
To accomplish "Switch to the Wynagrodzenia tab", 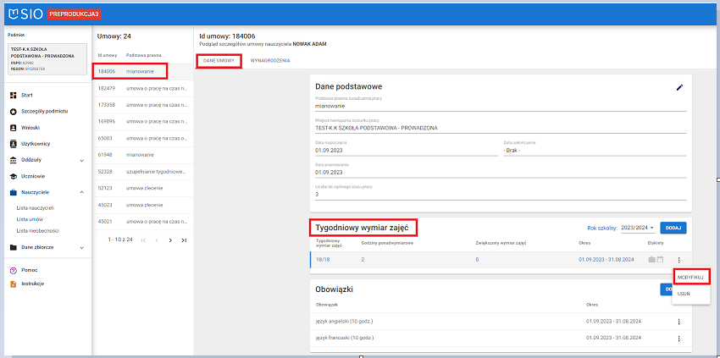I will 270,61.
